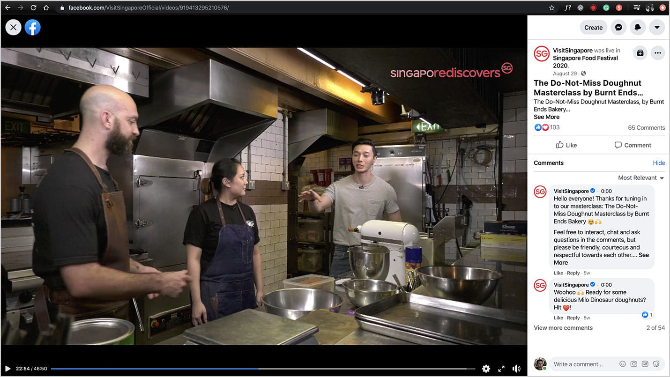
Task: Click SG avatar beside Woohoo comment
Action: click(540, 285)
